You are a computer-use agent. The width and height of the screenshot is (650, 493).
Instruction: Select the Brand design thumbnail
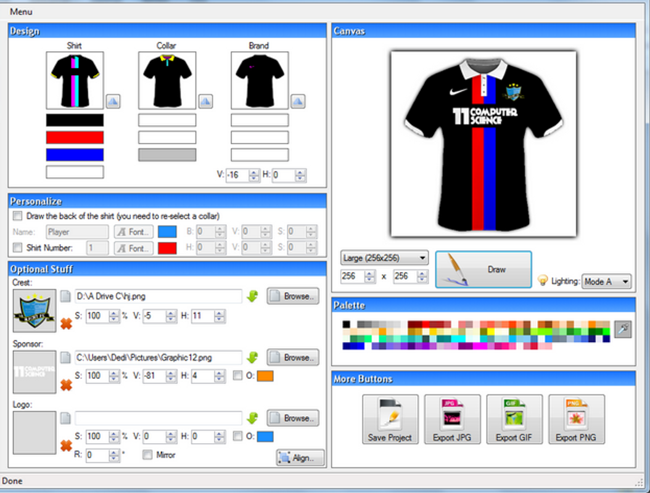pyautogui.click(x=260, y=80)
